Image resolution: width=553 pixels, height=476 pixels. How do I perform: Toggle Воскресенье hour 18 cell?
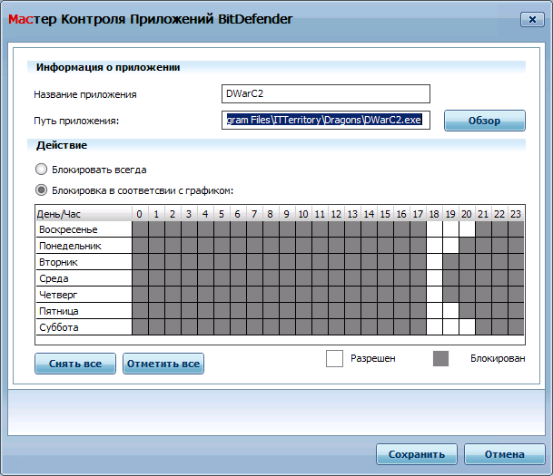click(434, 229)
